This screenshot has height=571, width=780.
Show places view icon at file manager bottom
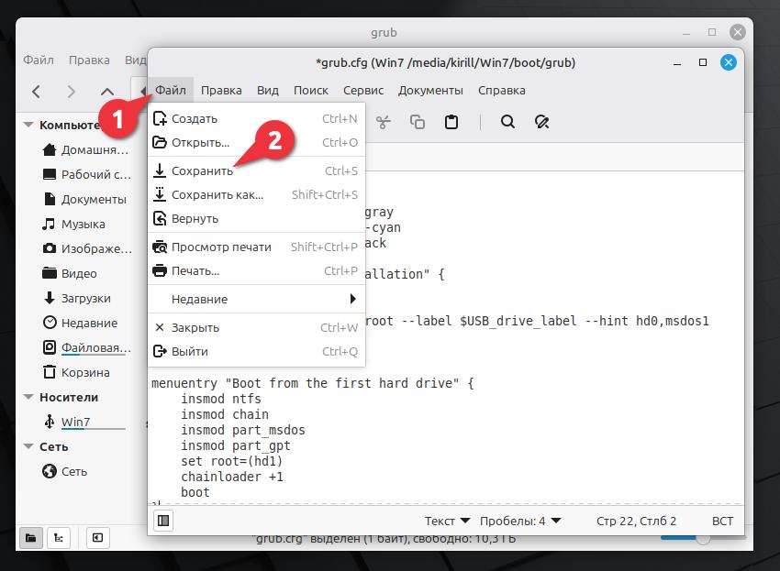[x=31, y=538]
